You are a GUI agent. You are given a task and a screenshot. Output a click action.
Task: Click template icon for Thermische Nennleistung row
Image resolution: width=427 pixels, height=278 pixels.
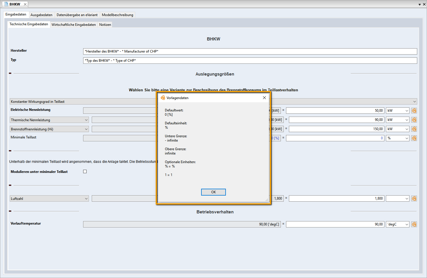tap(414, 120)
